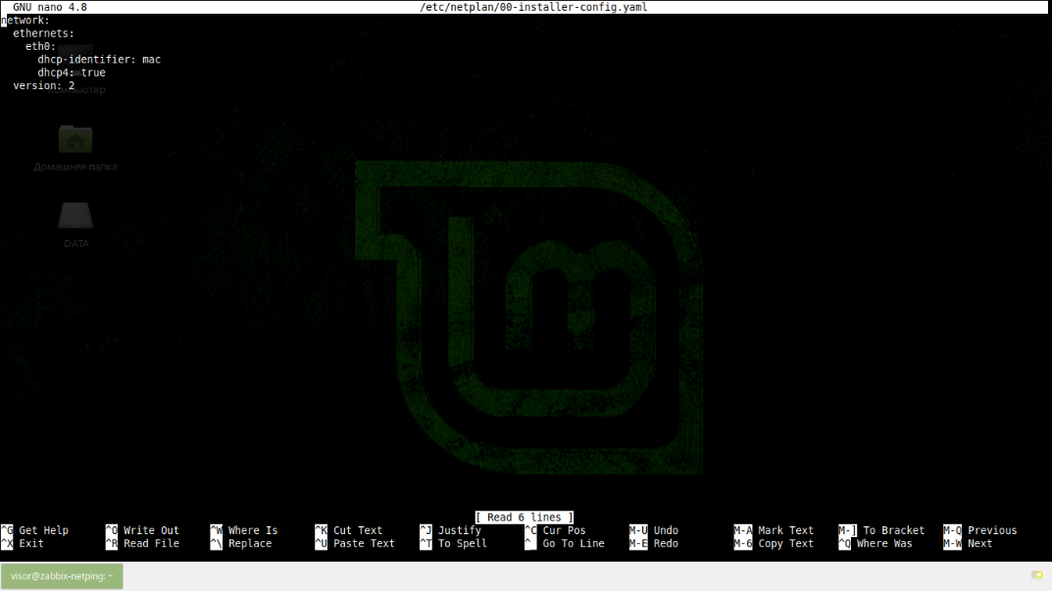Screen dimensions: 1052x591
Task: Place cursor on the 'dhcp4: true' line
Action: [72, 73]
